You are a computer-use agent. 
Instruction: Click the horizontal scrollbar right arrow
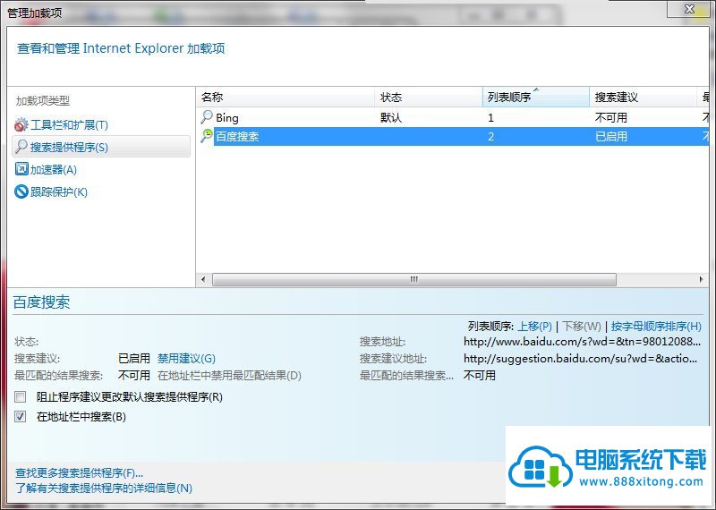pos(702,279)
